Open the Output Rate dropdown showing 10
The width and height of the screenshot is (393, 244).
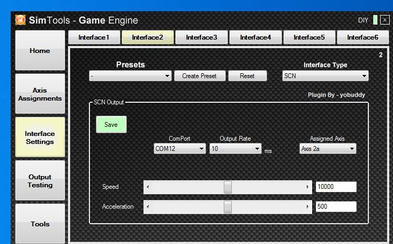coord(236,149)
